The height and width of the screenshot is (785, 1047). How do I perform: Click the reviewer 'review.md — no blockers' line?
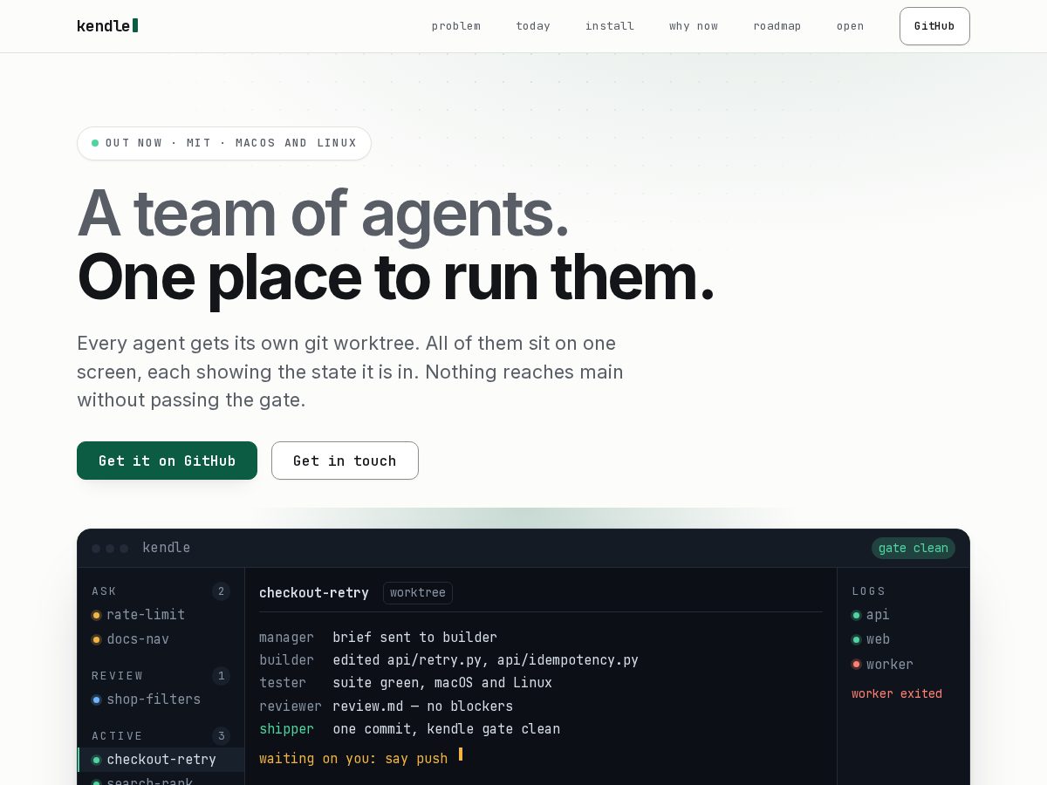[x=386, y=706]
